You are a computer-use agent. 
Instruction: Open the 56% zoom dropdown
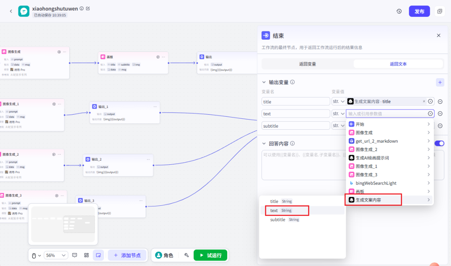[56, 256]
